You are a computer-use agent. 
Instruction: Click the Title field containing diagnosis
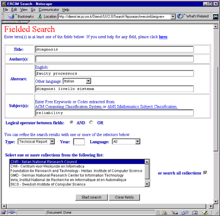(114, 49)
